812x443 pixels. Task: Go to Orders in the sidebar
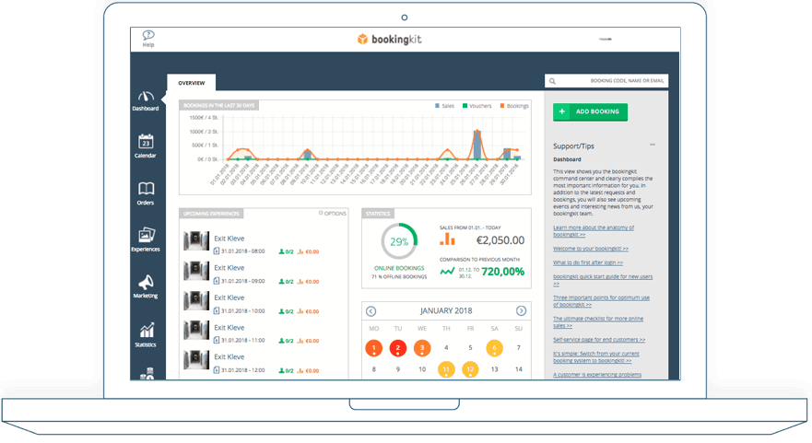(145, 193)
